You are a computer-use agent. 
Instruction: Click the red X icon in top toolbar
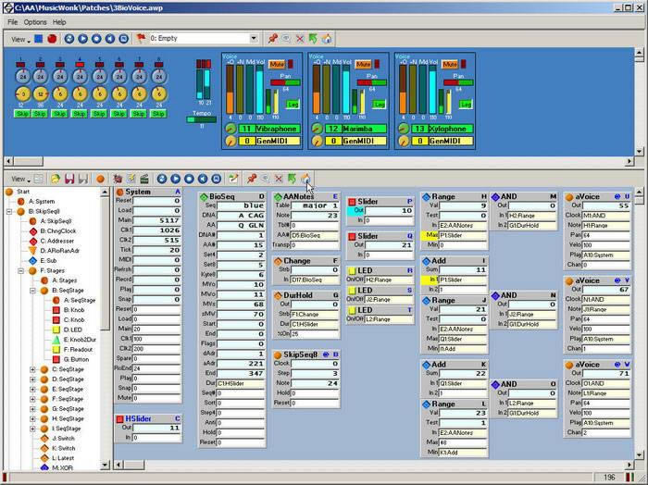point(300,39)
